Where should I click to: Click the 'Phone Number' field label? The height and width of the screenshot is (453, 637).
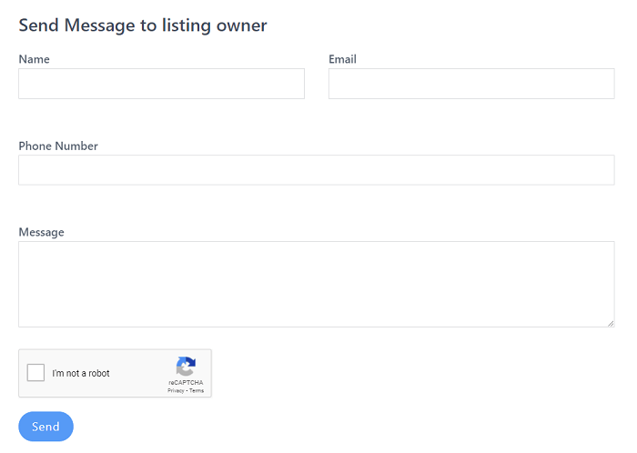pos(58,146)
